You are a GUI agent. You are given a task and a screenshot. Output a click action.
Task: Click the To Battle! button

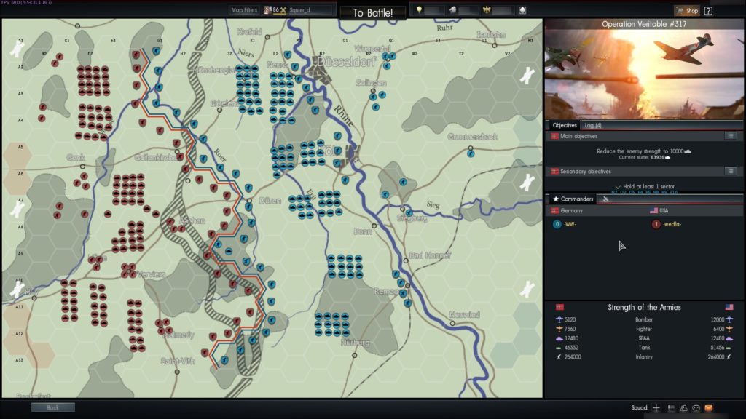[x=373, y=13]
